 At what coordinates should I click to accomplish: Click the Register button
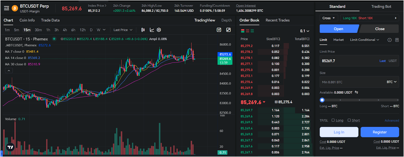pyautogui.click(x=380, y=132)
